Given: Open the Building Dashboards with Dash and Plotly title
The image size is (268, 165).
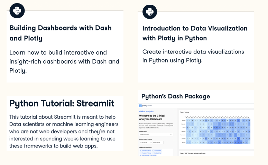Looking at the screenshot, I should coord(61,33).
